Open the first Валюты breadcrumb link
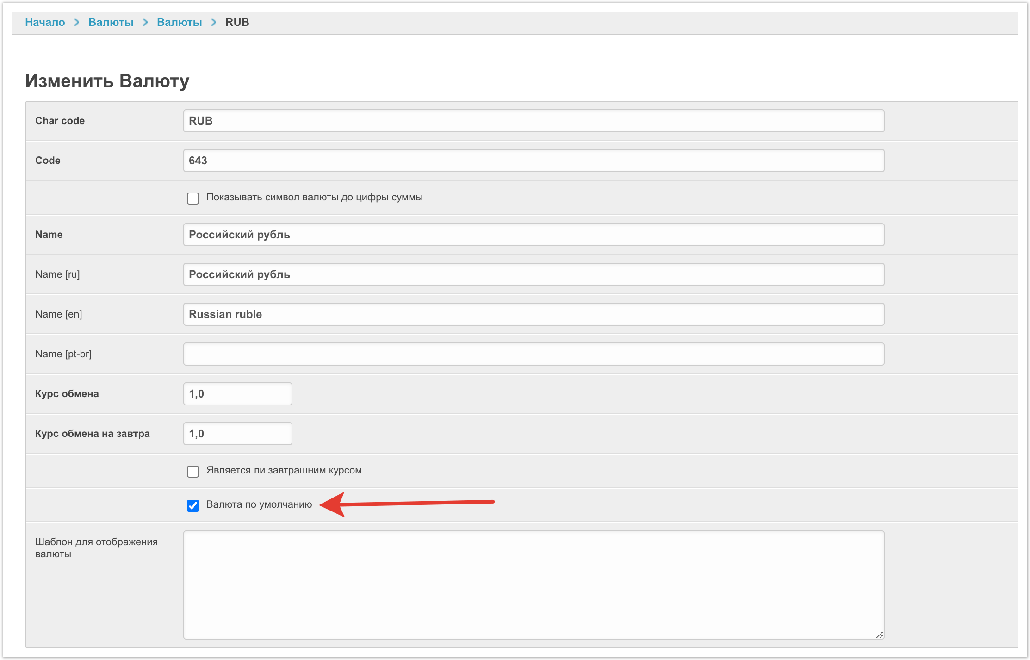 click(x=111, y=22)
